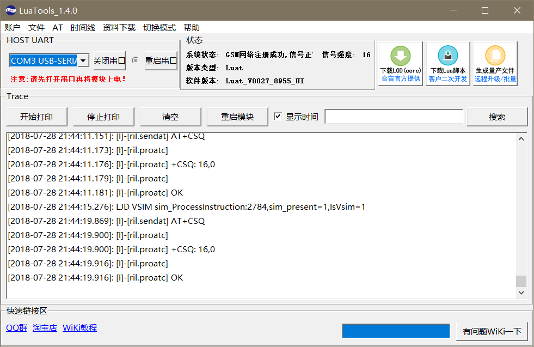Click the 21:44:11.176 +CSQ: 16,0 log line
The image size is (534, 347).
point(112,165)
